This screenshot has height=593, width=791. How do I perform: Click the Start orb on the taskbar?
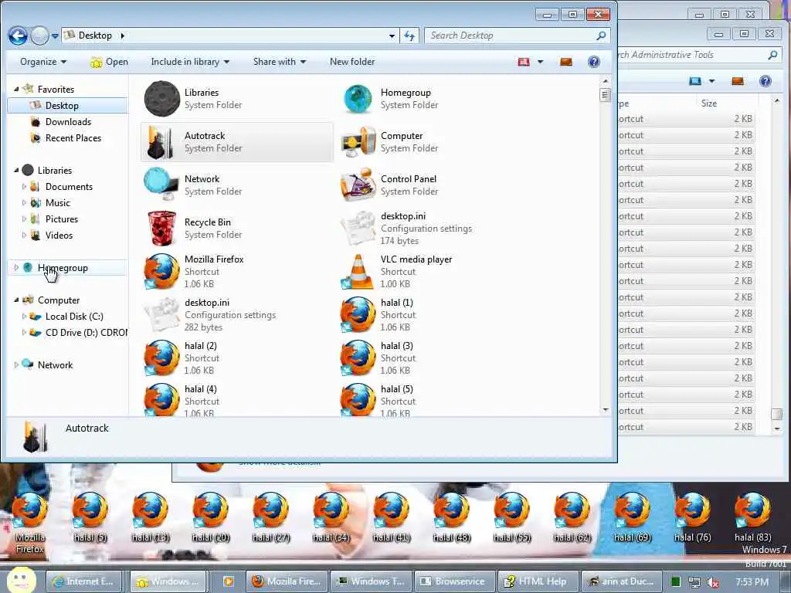pos(22,580)
